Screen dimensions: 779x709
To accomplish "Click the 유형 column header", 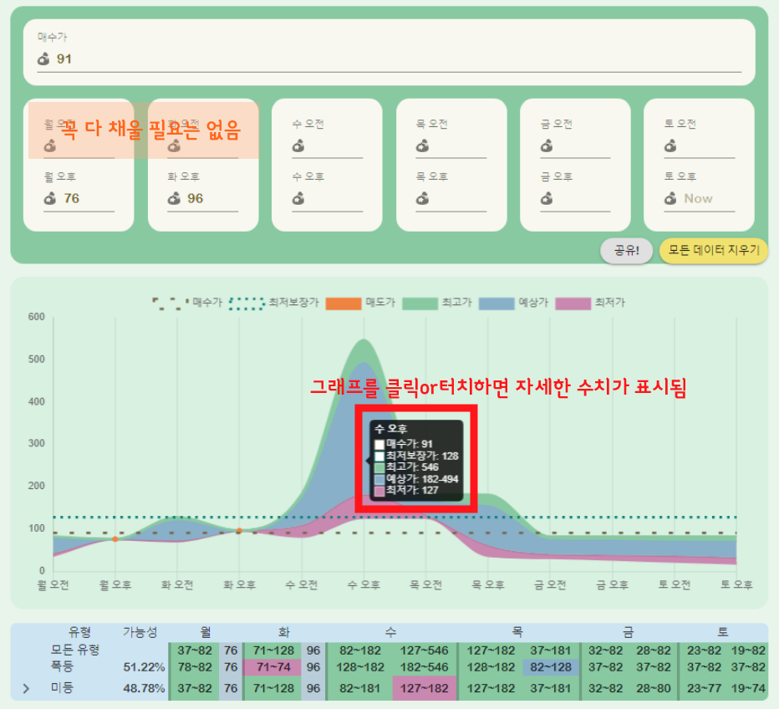I will click(x=79, y=632).
